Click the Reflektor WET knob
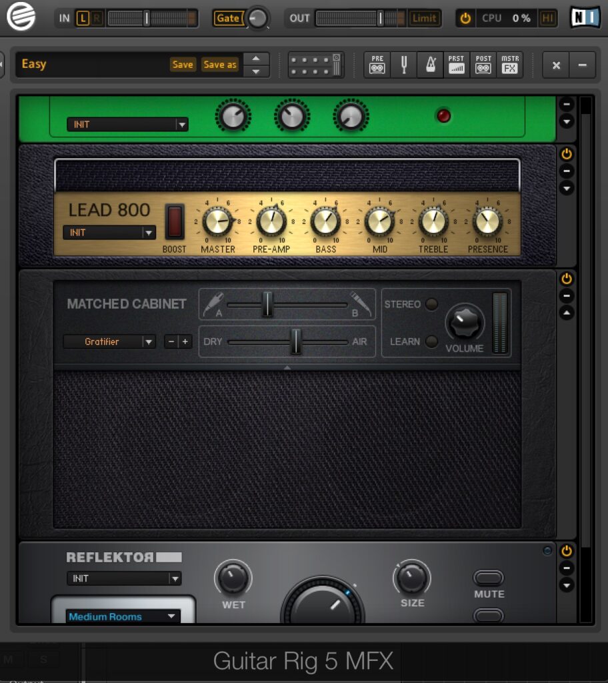The image size is (608, 683). pos(233,578)
